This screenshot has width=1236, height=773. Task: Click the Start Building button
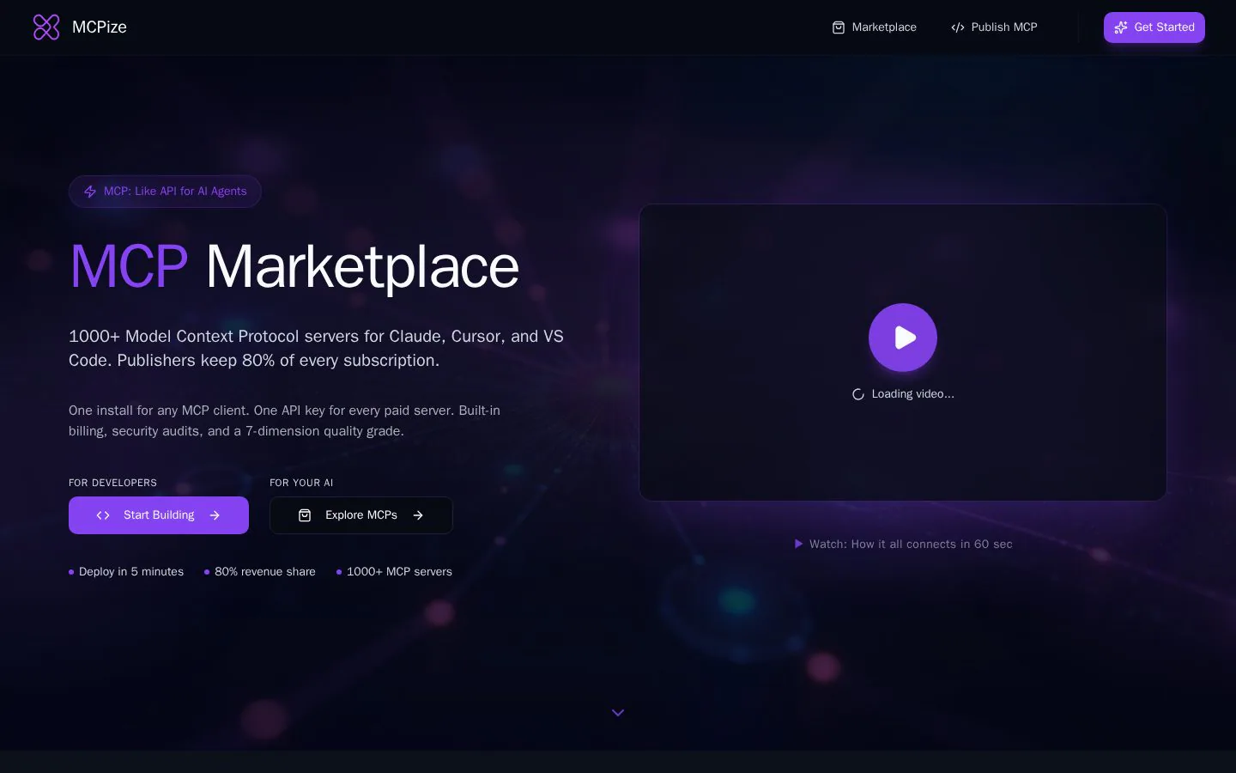pyautogui.click(x=159, y=515)
